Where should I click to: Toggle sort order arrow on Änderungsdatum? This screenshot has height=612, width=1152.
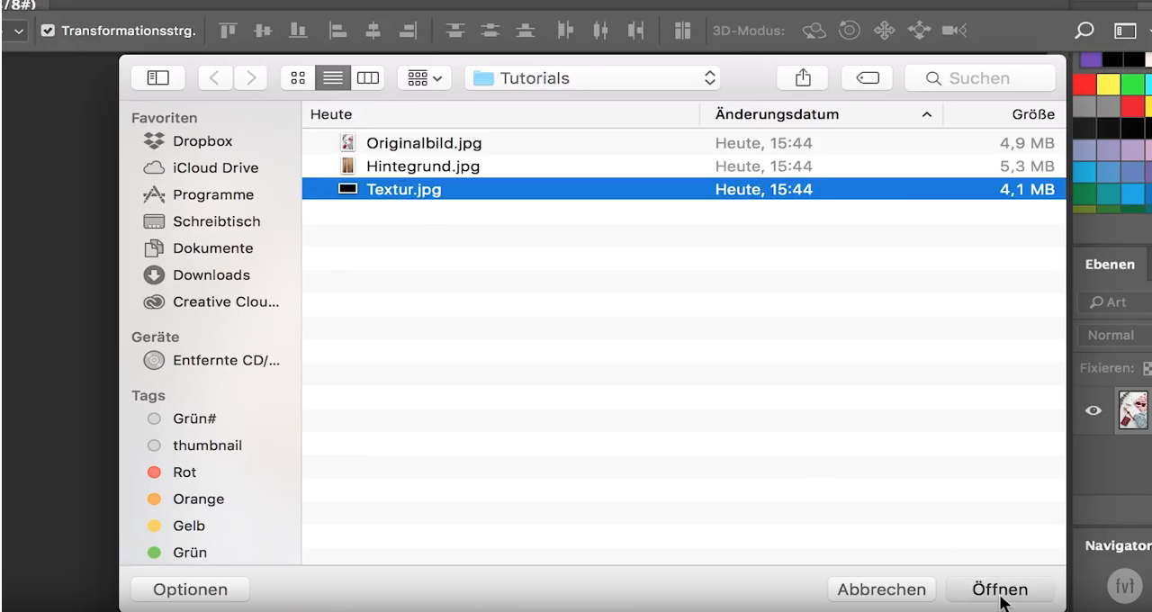927,115
